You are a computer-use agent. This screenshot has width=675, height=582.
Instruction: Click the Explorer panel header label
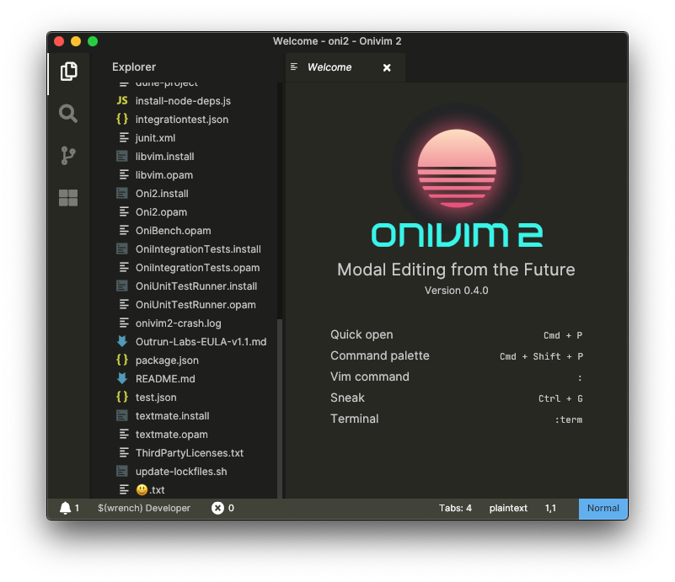(133, 67)
